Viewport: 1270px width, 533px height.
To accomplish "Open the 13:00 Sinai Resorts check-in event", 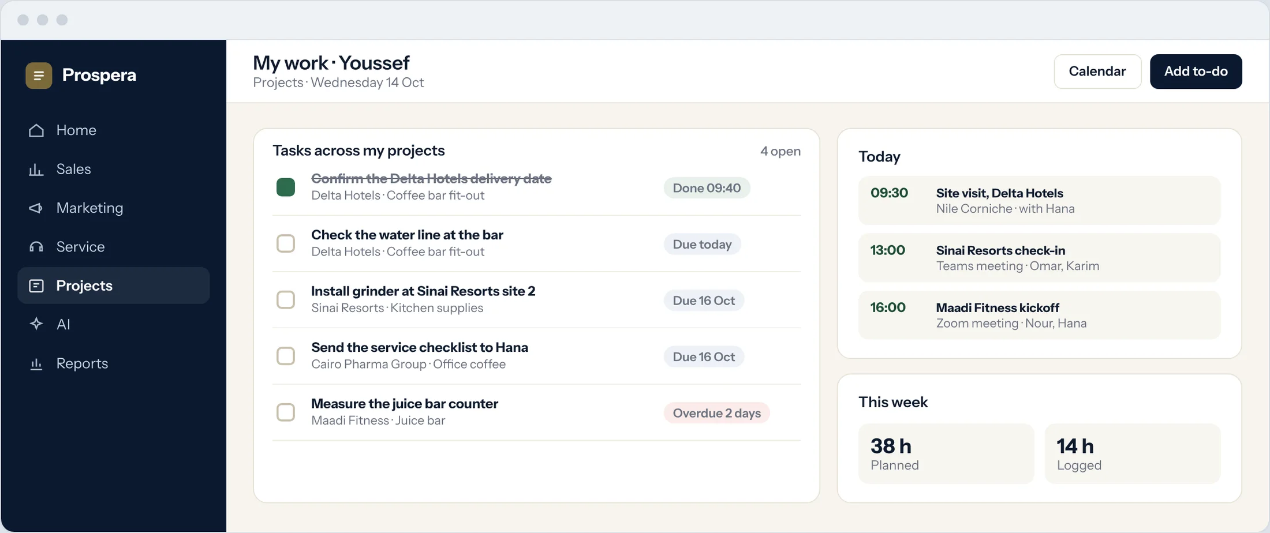I will 1039,257.
